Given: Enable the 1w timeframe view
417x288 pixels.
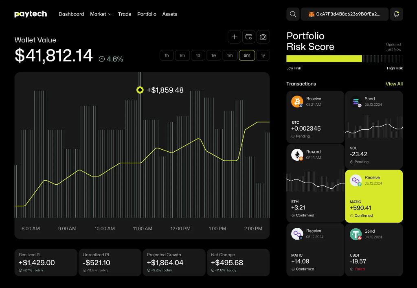Looking at the screenshot, I should tap(214, 55).
